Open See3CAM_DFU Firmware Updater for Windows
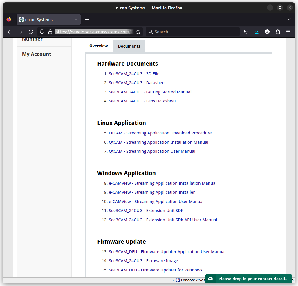298x286 pixels. click(155, 270)
